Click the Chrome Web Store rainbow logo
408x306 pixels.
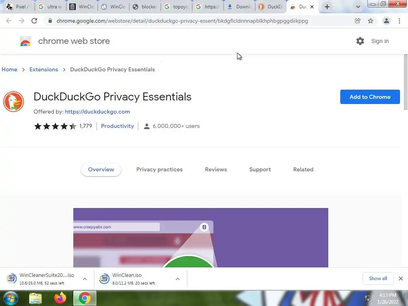click(x=25, y=41)
